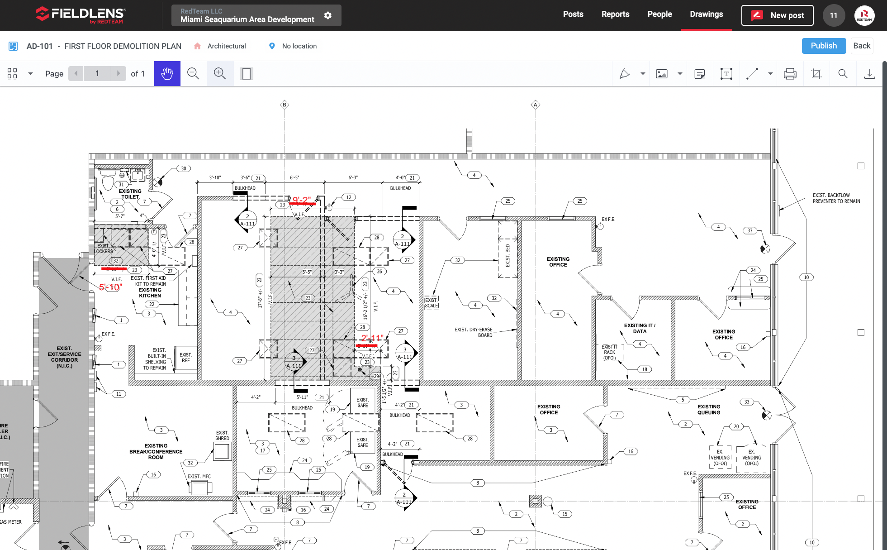Expand the highlighter tool dropdown arrow
Viewport: 887px width, 550px height.
click(642, 74)
